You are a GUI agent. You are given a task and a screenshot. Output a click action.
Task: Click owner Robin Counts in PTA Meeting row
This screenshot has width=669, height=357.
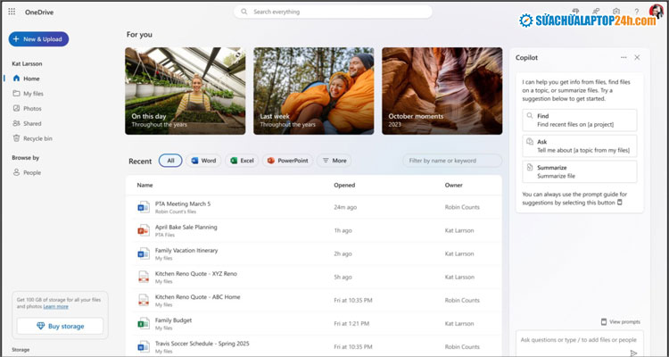462,207
